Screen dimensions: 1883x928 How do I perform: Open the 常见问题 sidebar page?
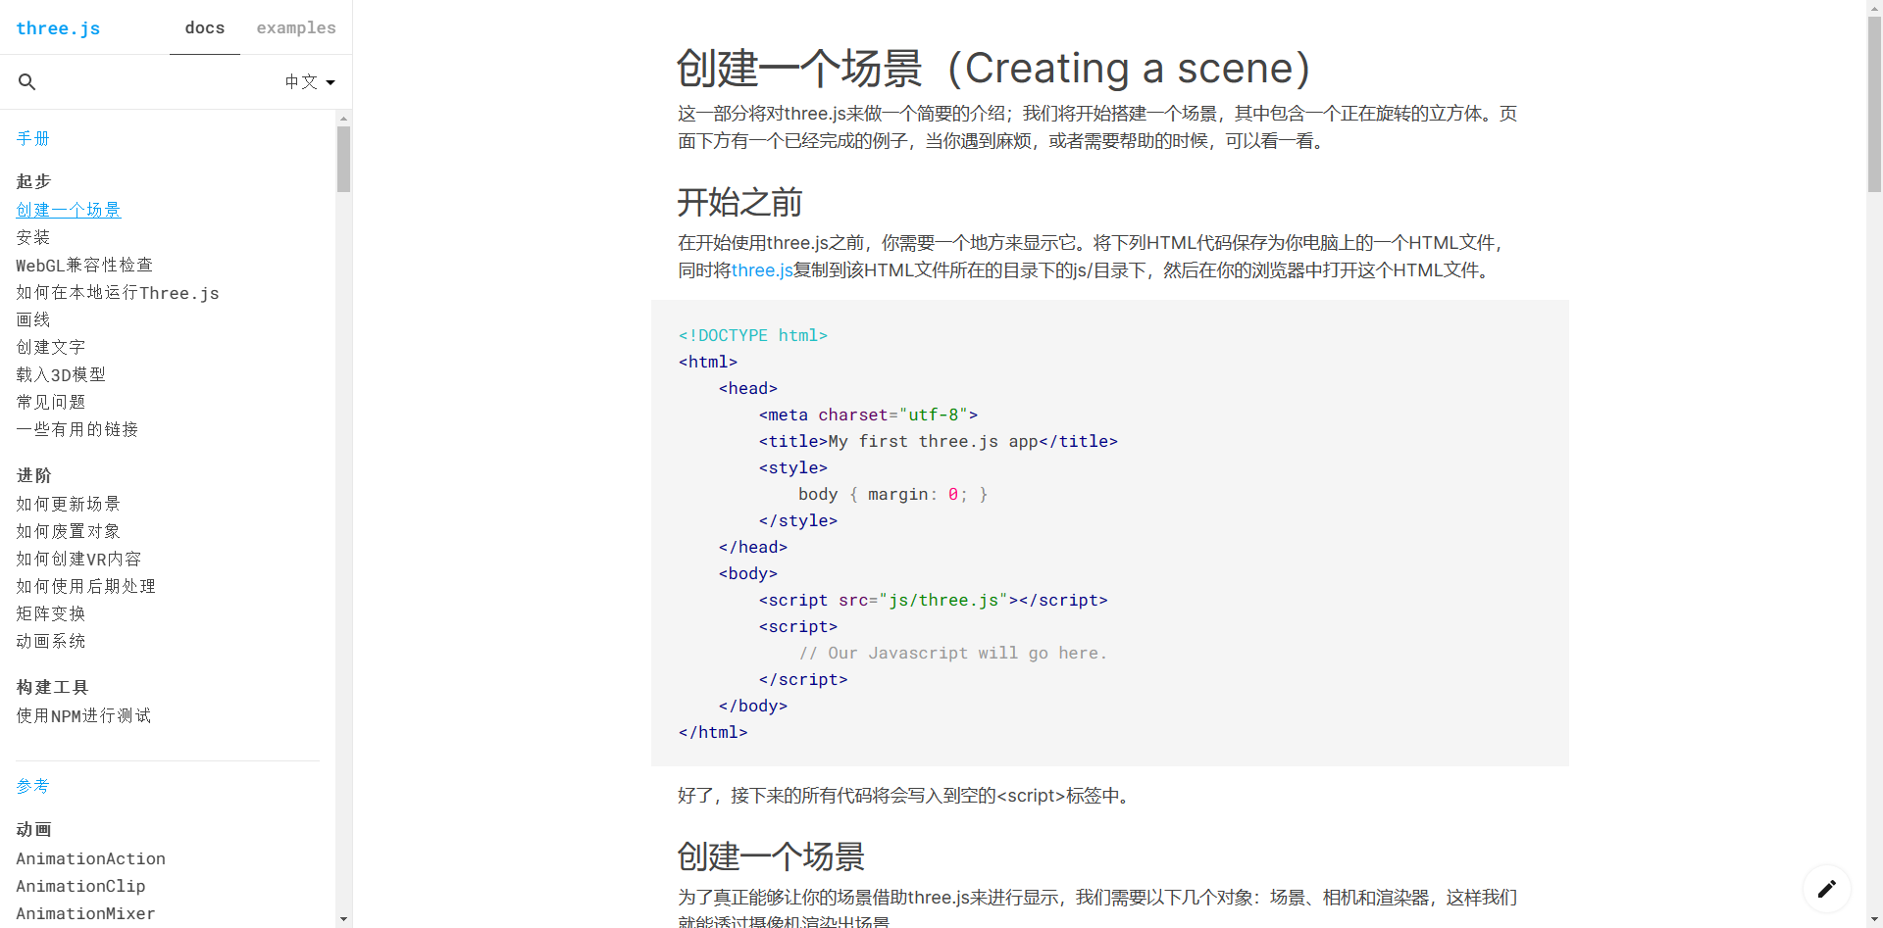coord(51,402)
